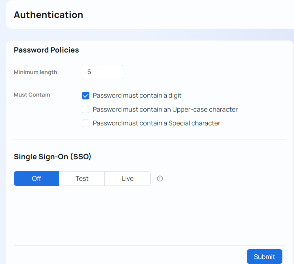Screen dimensions: 294x264
Task: Click the number 6 in Minimum length
Action: pyautogui.click(x=89, y=72)
